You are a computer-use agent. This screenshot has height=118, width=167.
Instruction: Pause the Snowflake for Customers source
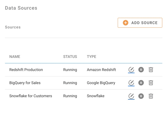141,96
